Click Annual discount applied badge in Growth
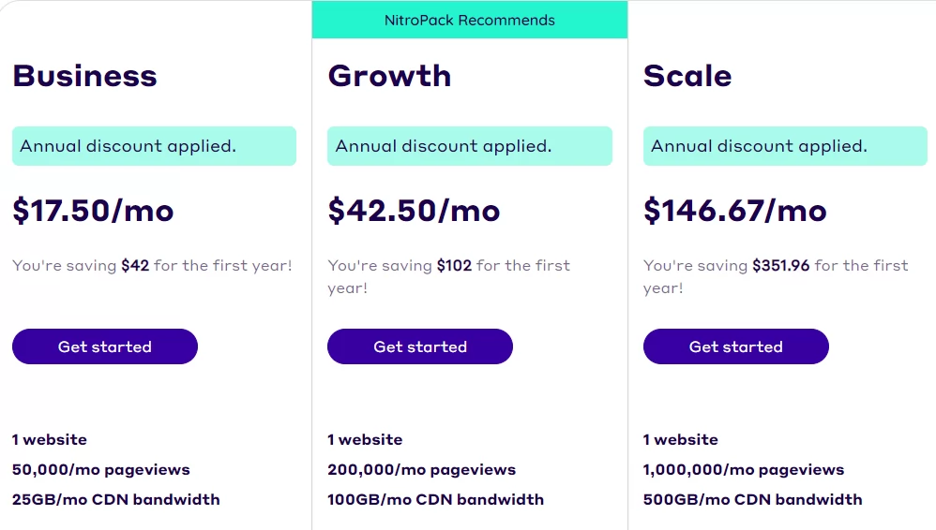 469,146
